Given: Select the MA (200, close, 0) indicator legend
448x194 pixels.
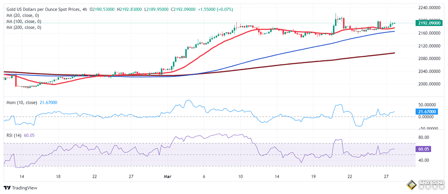Looking at the screenshot, I should pos(23,27).
